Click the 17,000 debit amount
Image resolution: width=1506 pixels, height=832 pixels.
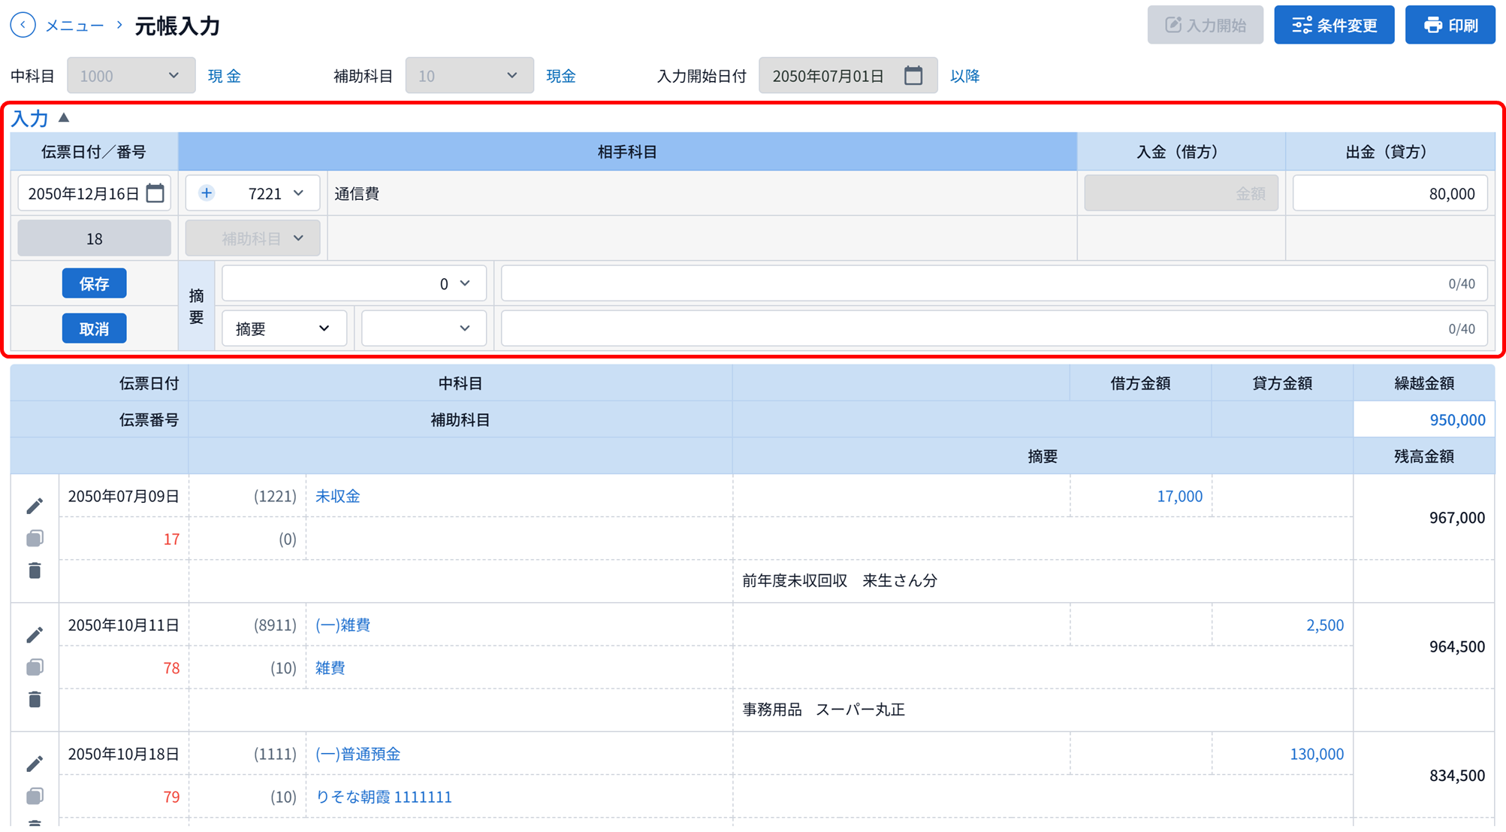tap(1179, 496)
